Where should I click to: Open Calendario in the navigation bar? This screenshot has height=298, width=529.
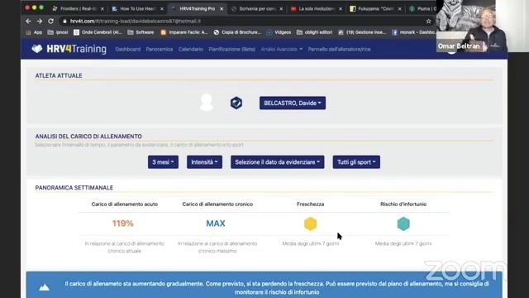pyautogui.click(x=191, y=50)
